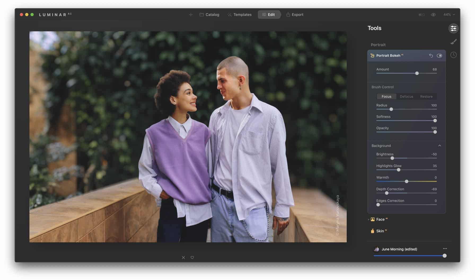
Task: Adjust the Amount slider handle
Action: click(x=417, y=73)
